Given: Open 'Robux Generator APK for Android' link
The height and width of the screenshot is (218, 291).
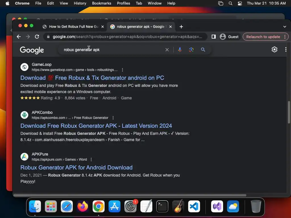Looking at the screenshot, I should pyautogui.click(x=76, y=167).
